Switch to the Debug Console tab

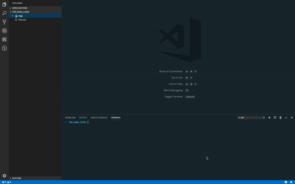(x=99, y=117)
